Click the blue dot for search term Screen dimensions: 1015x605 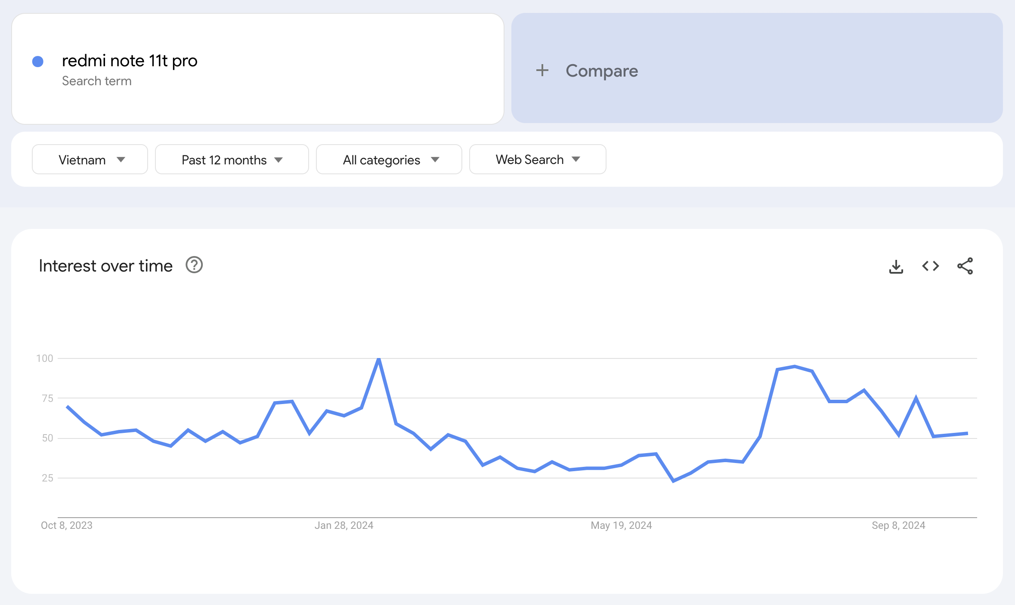pos(38,62)
